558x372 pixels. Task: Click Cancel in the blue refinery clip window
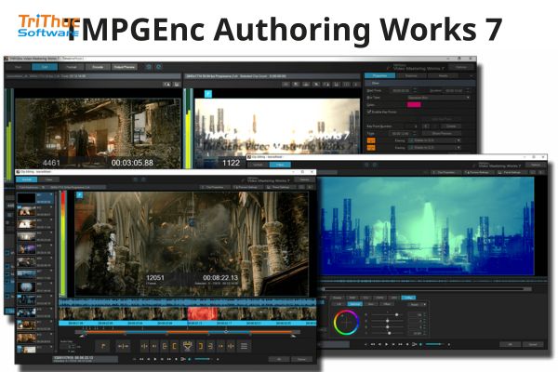coord(533,344)
